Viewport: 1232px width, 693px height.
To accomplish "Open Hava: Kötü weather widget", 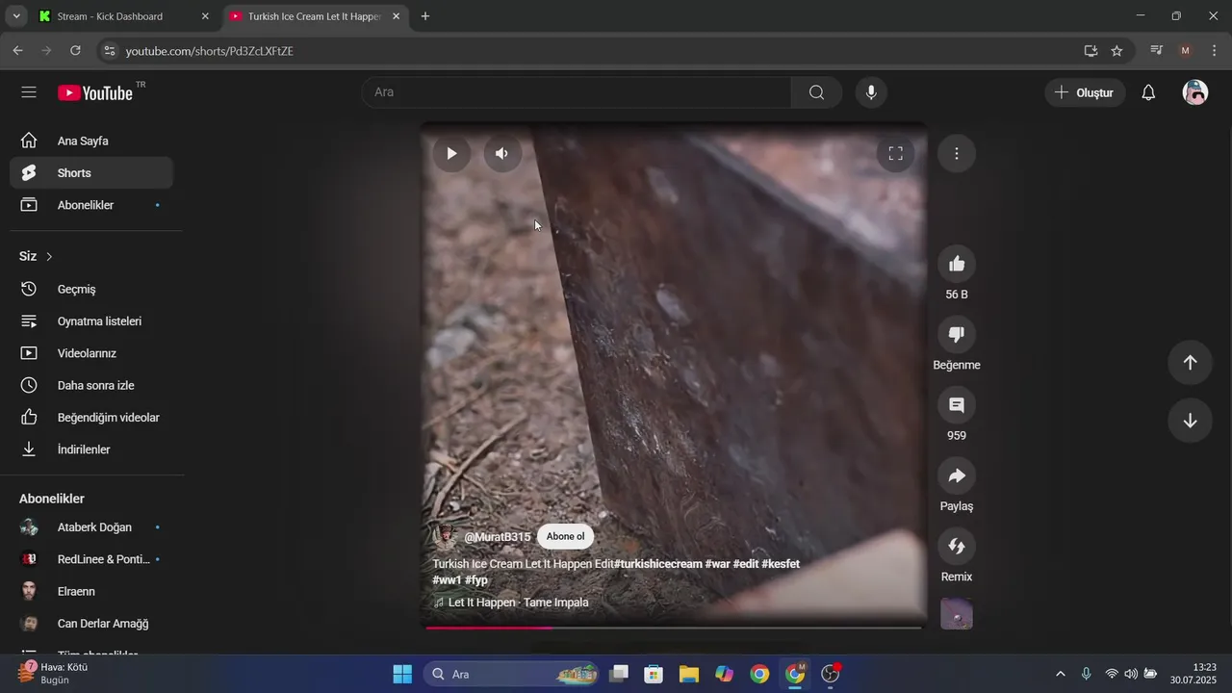I will click(x=53, y=673).
